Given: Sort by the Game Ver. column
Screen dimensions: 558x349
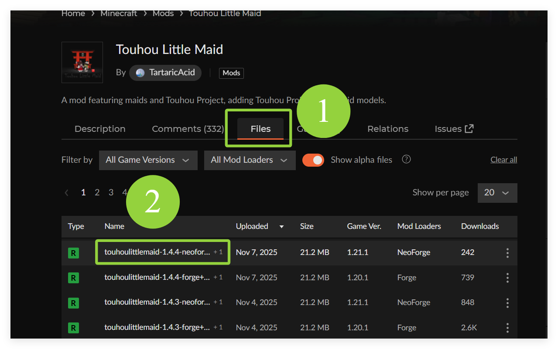Looking at the screenshot, I should pos(364,226).
